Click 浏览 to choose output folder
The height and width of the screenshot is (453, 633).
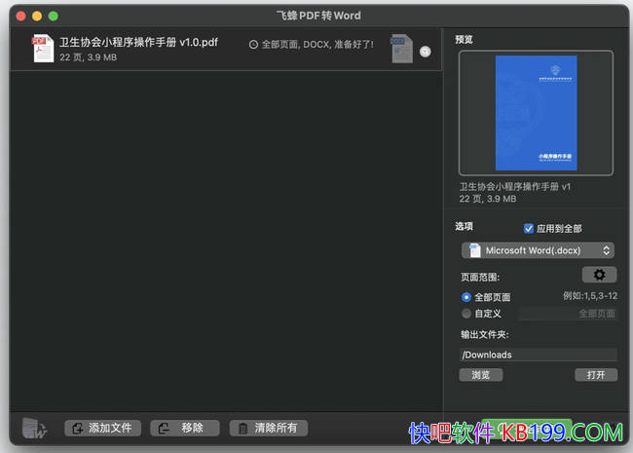point(480,375)
